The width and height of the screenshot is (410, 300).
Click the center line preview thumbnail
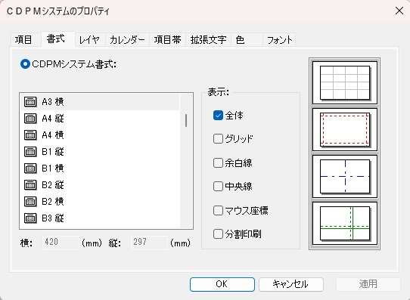coord(345,177)
